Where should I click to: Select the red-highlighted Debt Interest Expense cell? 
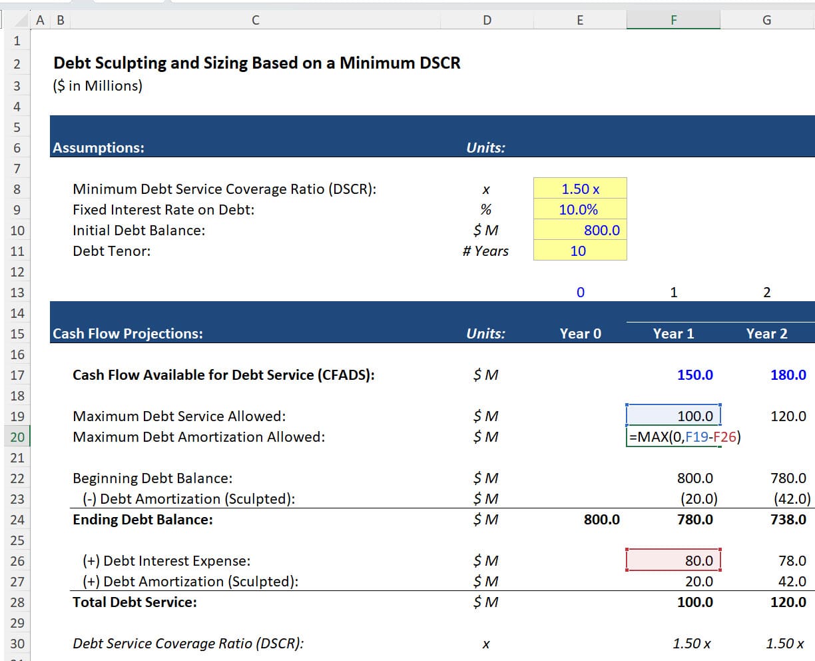pyautogui.click(x=673, y=560)
